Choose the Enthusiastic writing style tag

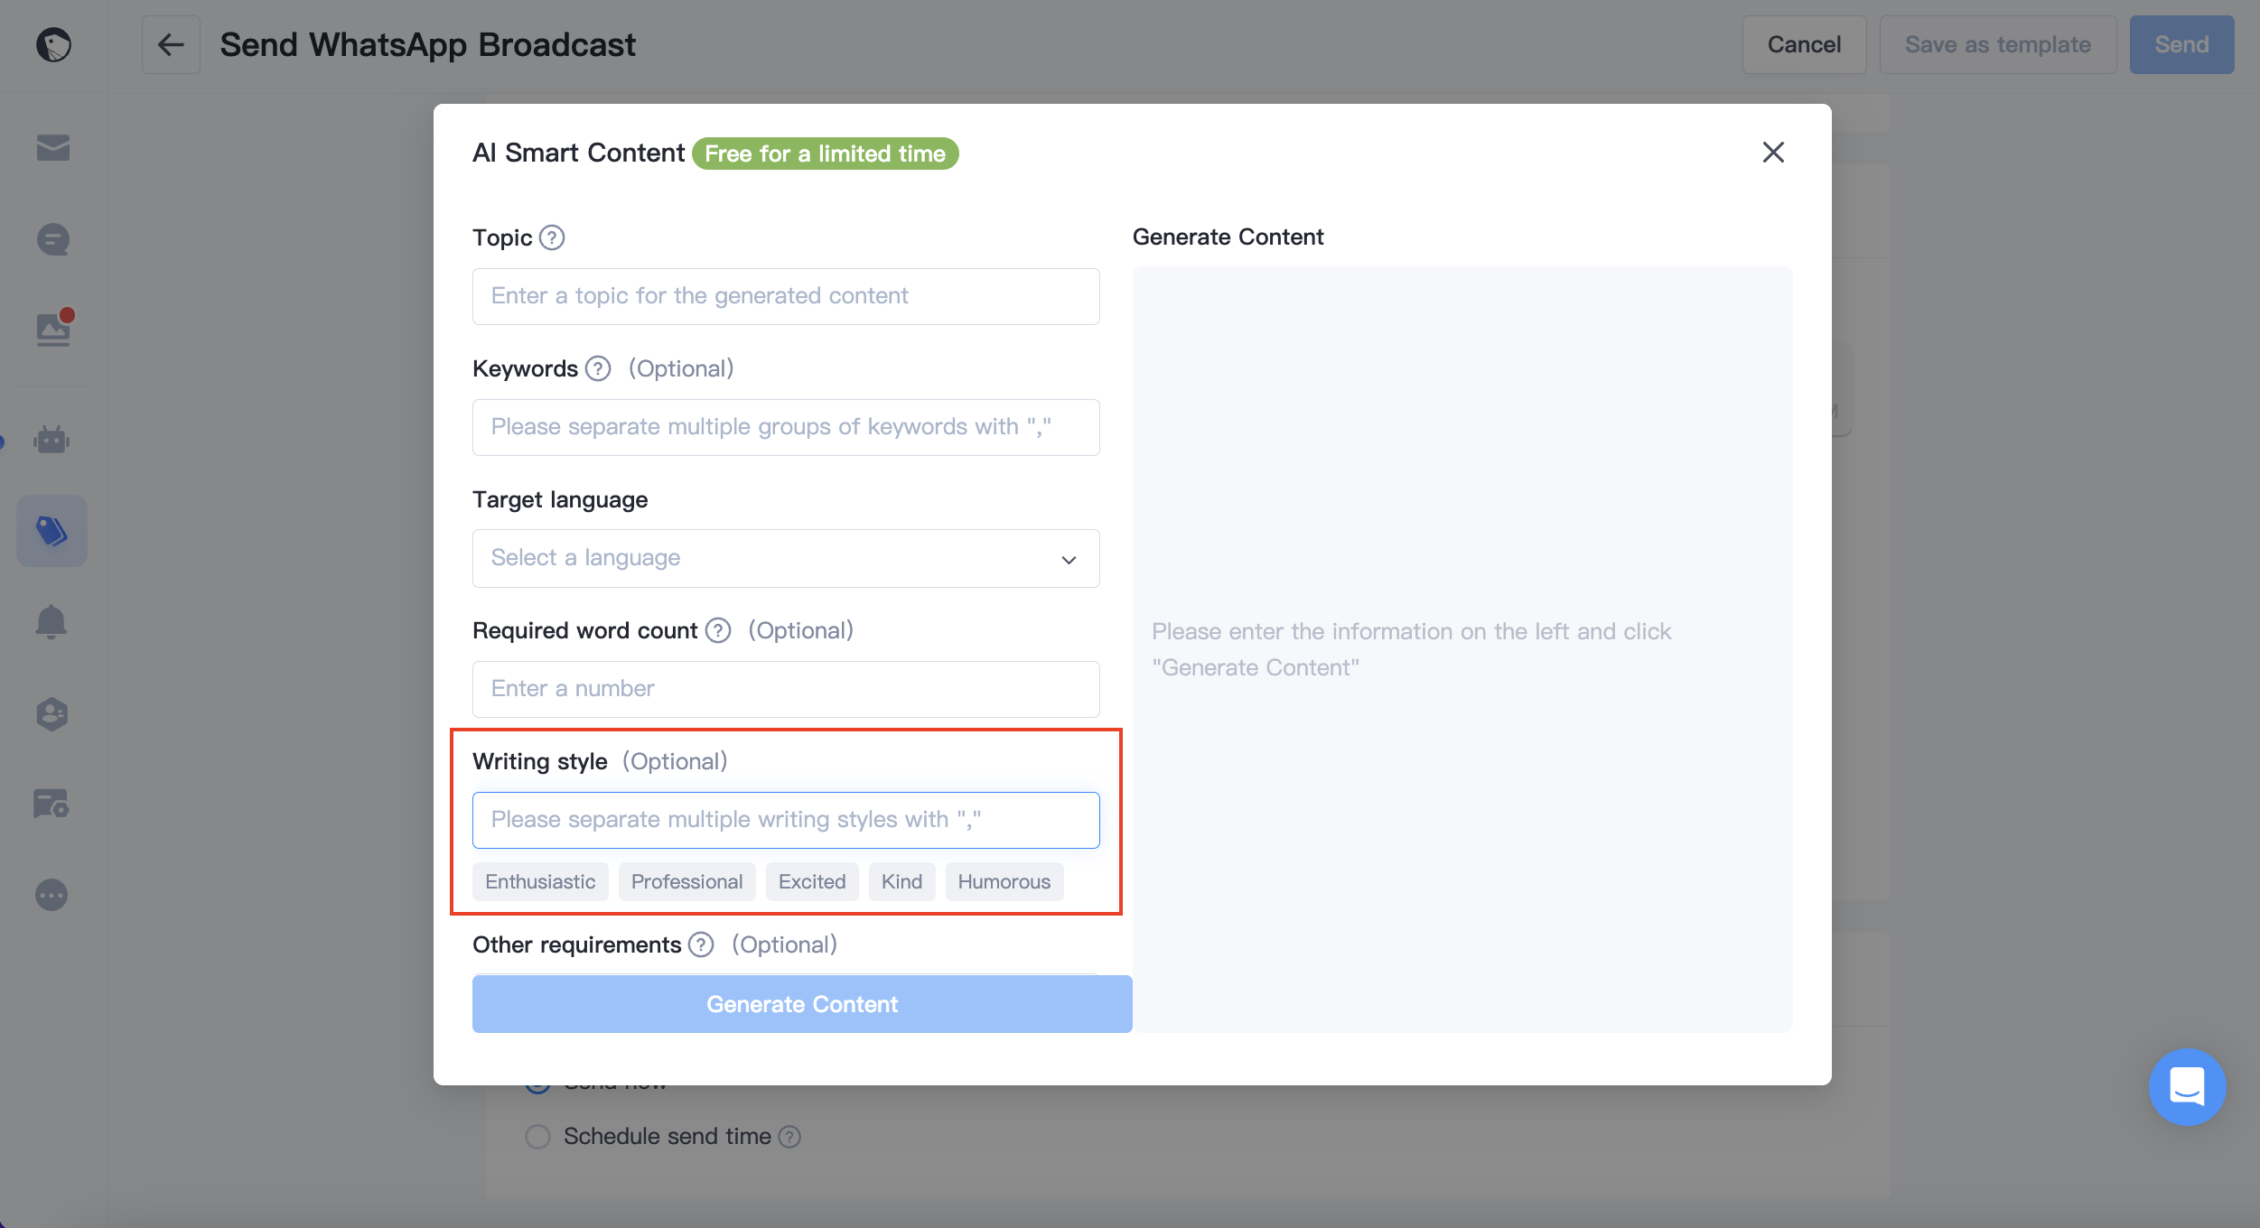[x=540, y=881]
